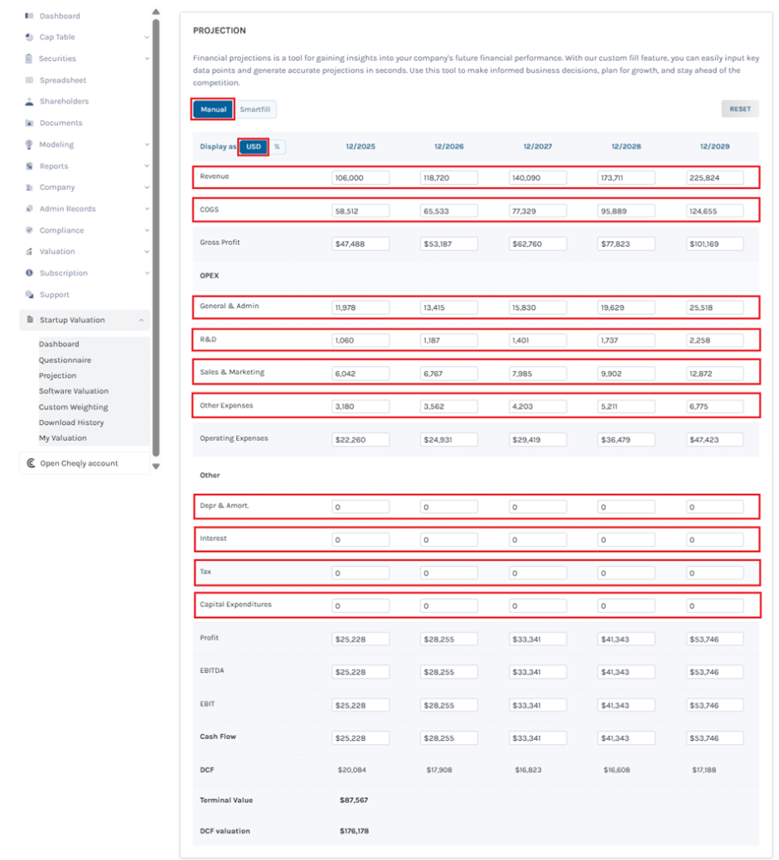
Task: Click the Cap Table sidebar icon
Action: [29, 37]
